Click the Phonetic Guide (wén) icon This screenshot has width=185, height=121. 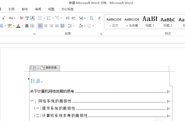pyautogui.click(x=27, y=18)
